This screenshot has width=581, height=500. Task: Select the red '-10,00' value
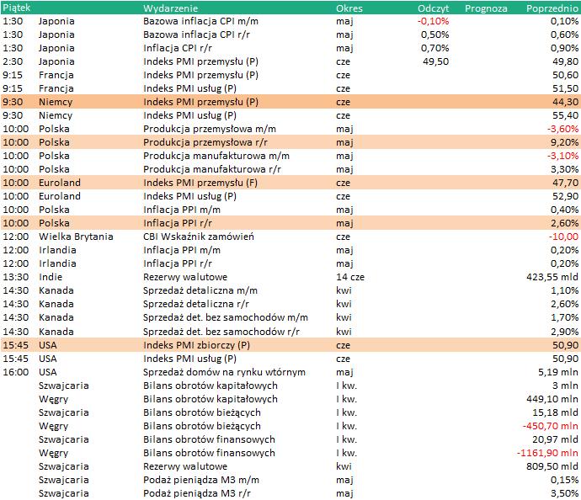coord(563,237)
